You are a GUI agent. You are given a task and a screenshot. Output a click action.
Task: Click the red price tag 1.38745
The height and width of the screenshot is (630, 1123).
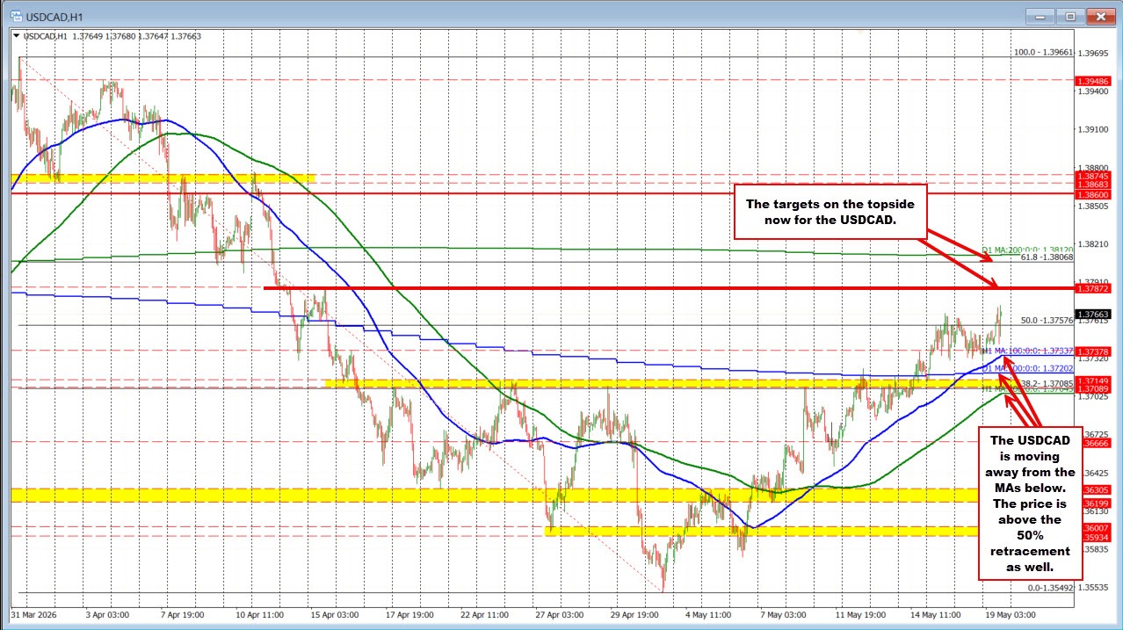[x=1092, y=176]
